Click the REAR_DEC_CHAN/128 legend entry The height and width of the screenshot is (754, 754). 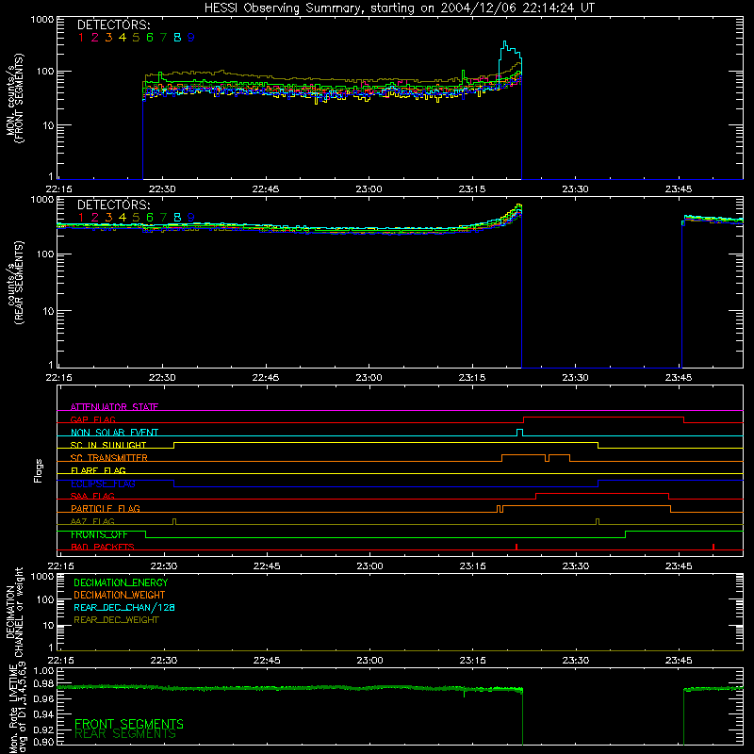[124, 607]
